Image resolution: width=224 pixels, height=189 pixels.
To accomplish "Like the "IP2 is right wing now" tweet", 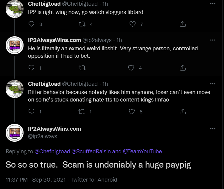I will point(133,24).
